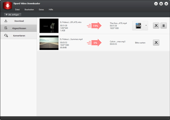Screen dimensions: 170x120
Task: Click the Tipard Video Downloader title text
Action: (27, 3)
